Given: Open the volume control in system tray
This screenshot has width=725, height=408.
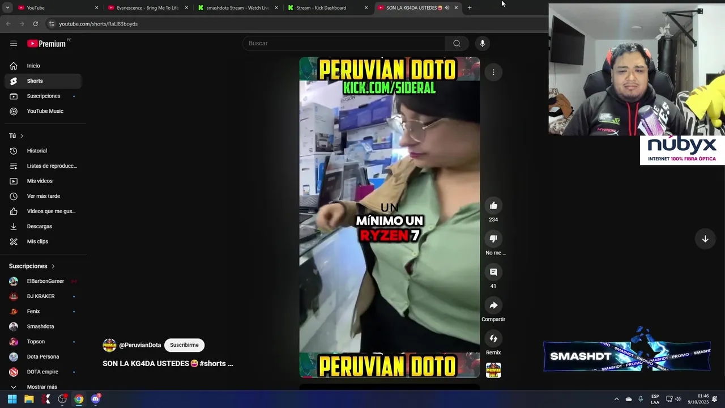Looking at the screenshot, I should click(x=678, y=399).
